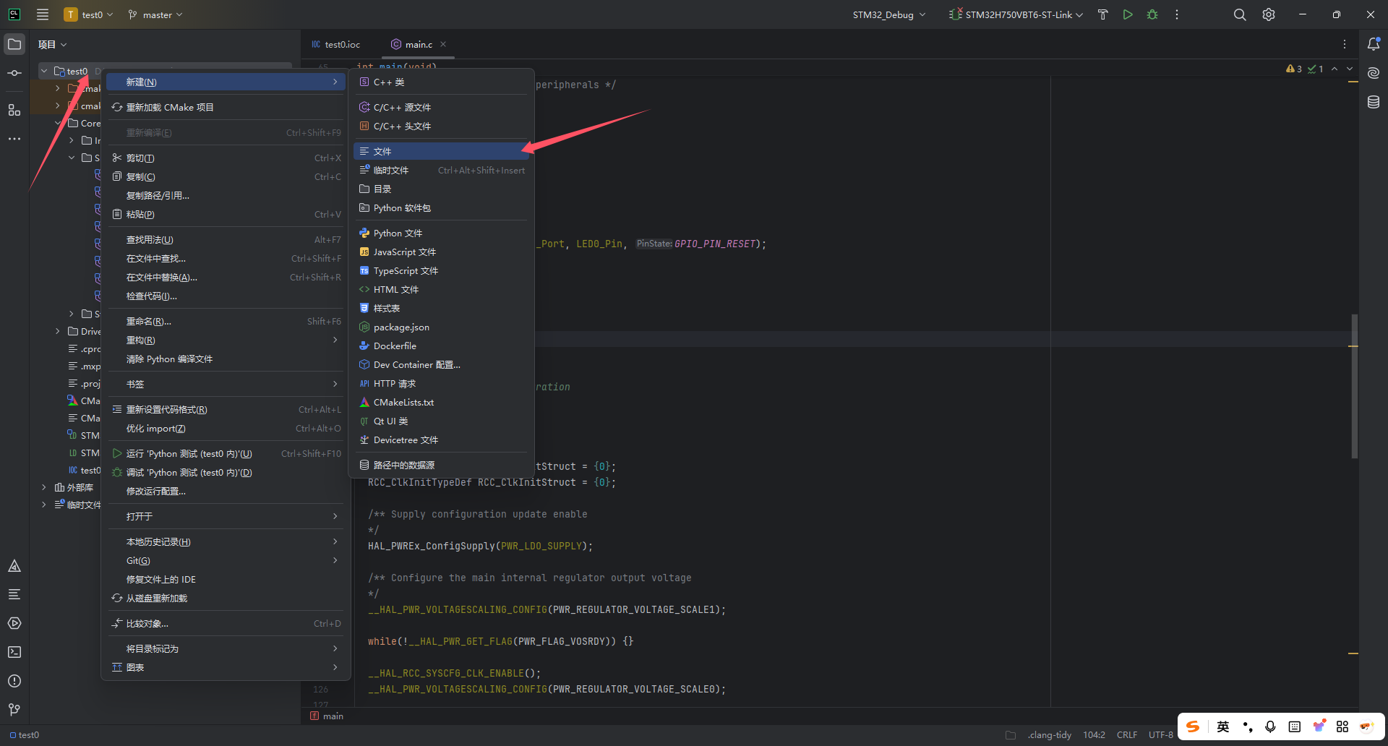Collapse the test0 root folder
The image size is (1388, 746).
(44, 71)
